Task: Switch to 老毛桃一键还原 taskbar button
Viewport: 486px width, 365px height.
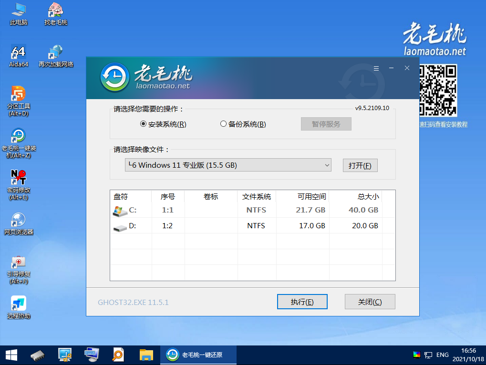Action: 198,355
